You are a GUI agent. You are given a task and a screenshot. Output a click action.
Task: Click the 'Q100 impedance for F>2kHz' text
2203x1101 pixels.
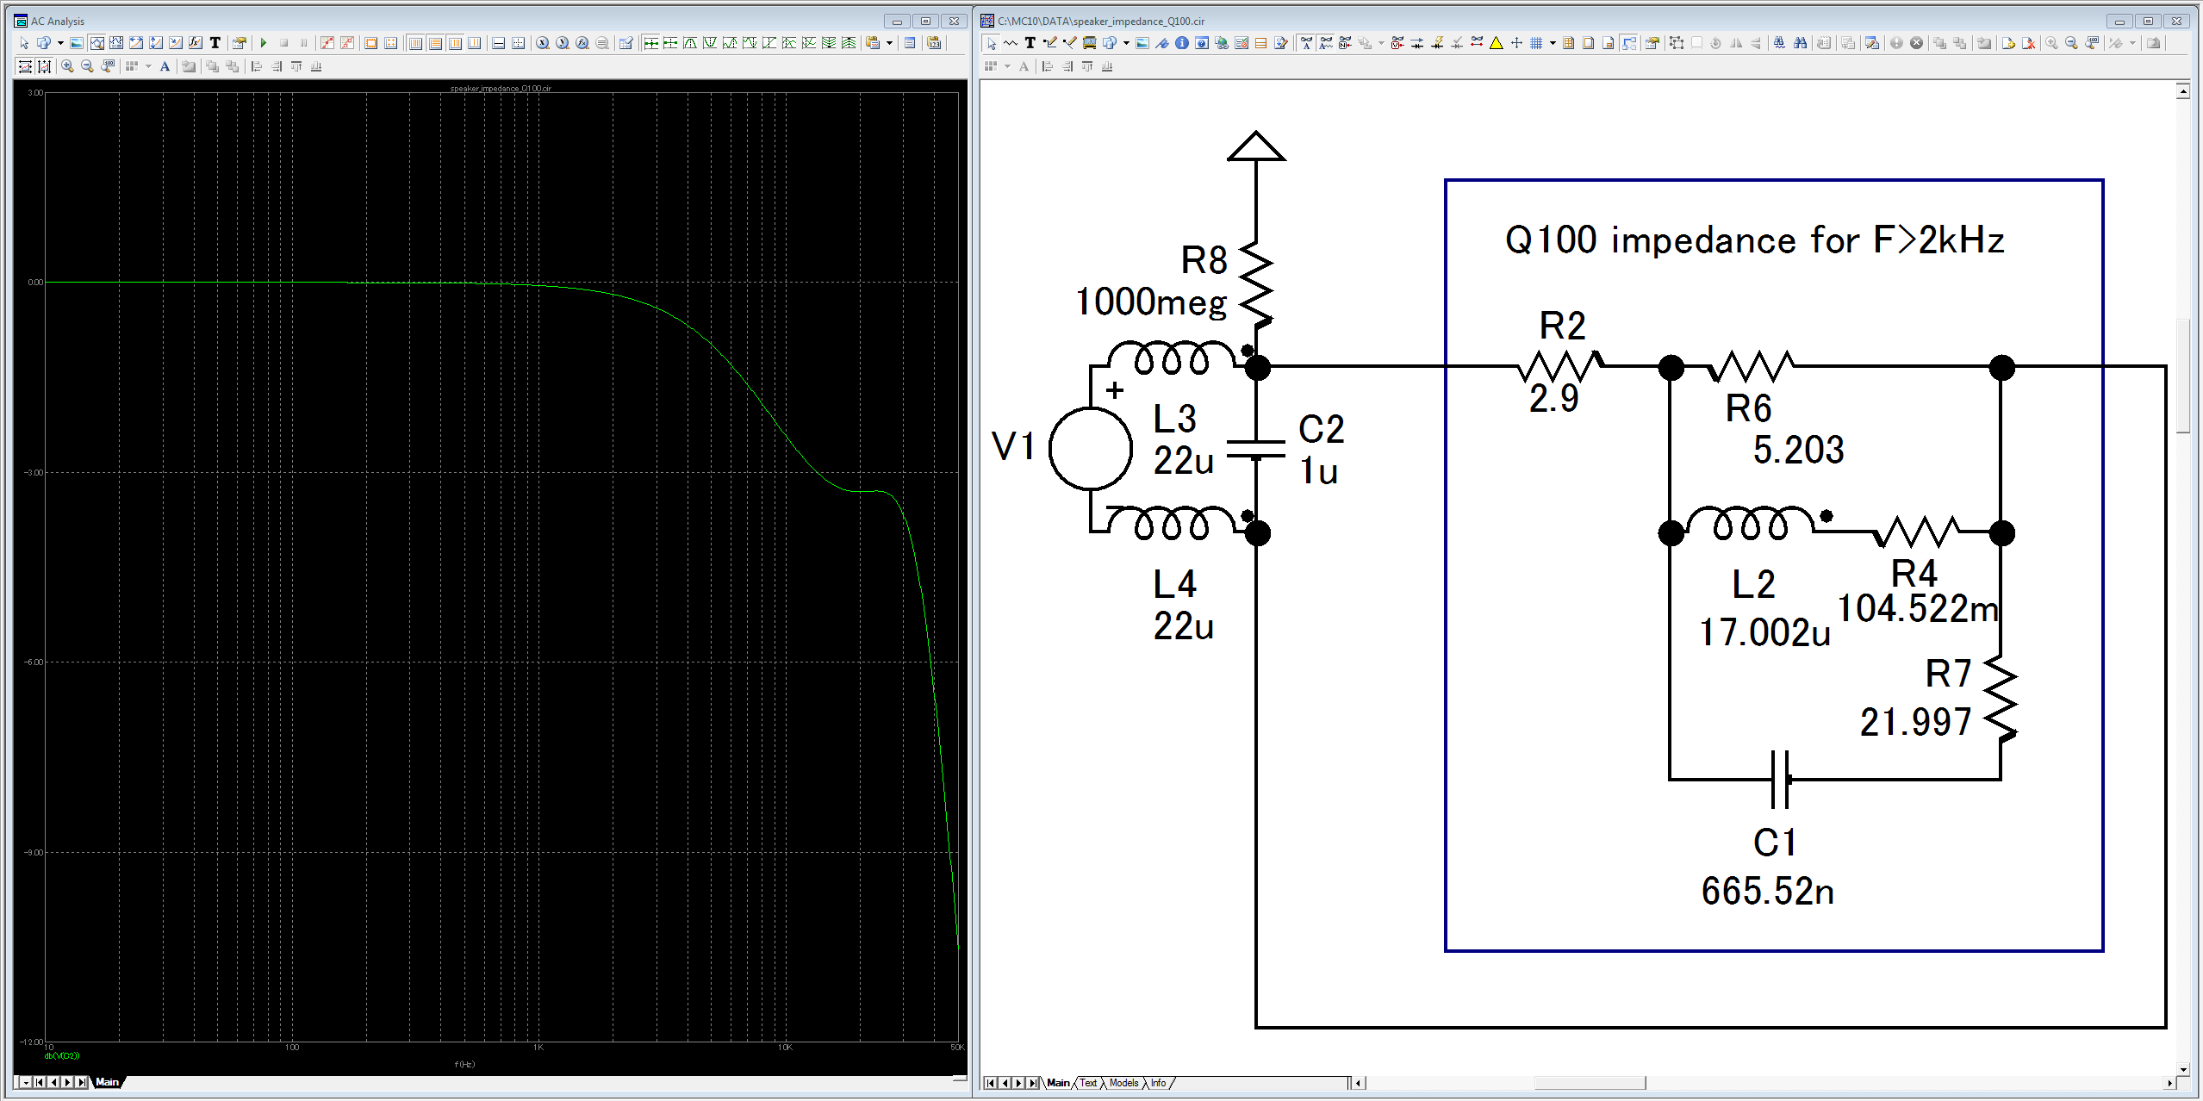pyautogui.click(x=1754, y=239)
